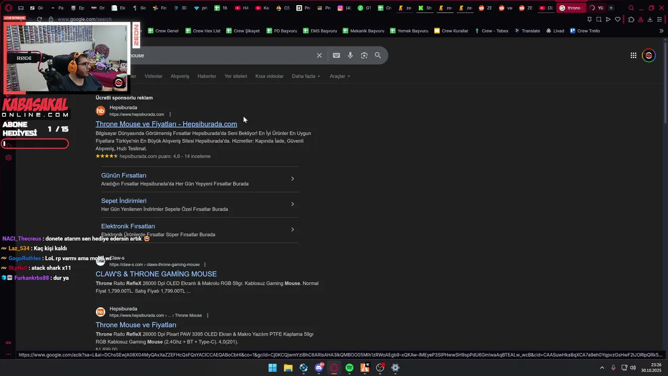Viewport: 668px width, 376px height.
Task: Show hidden bookmarks with the double chevron
Action: 661,31
